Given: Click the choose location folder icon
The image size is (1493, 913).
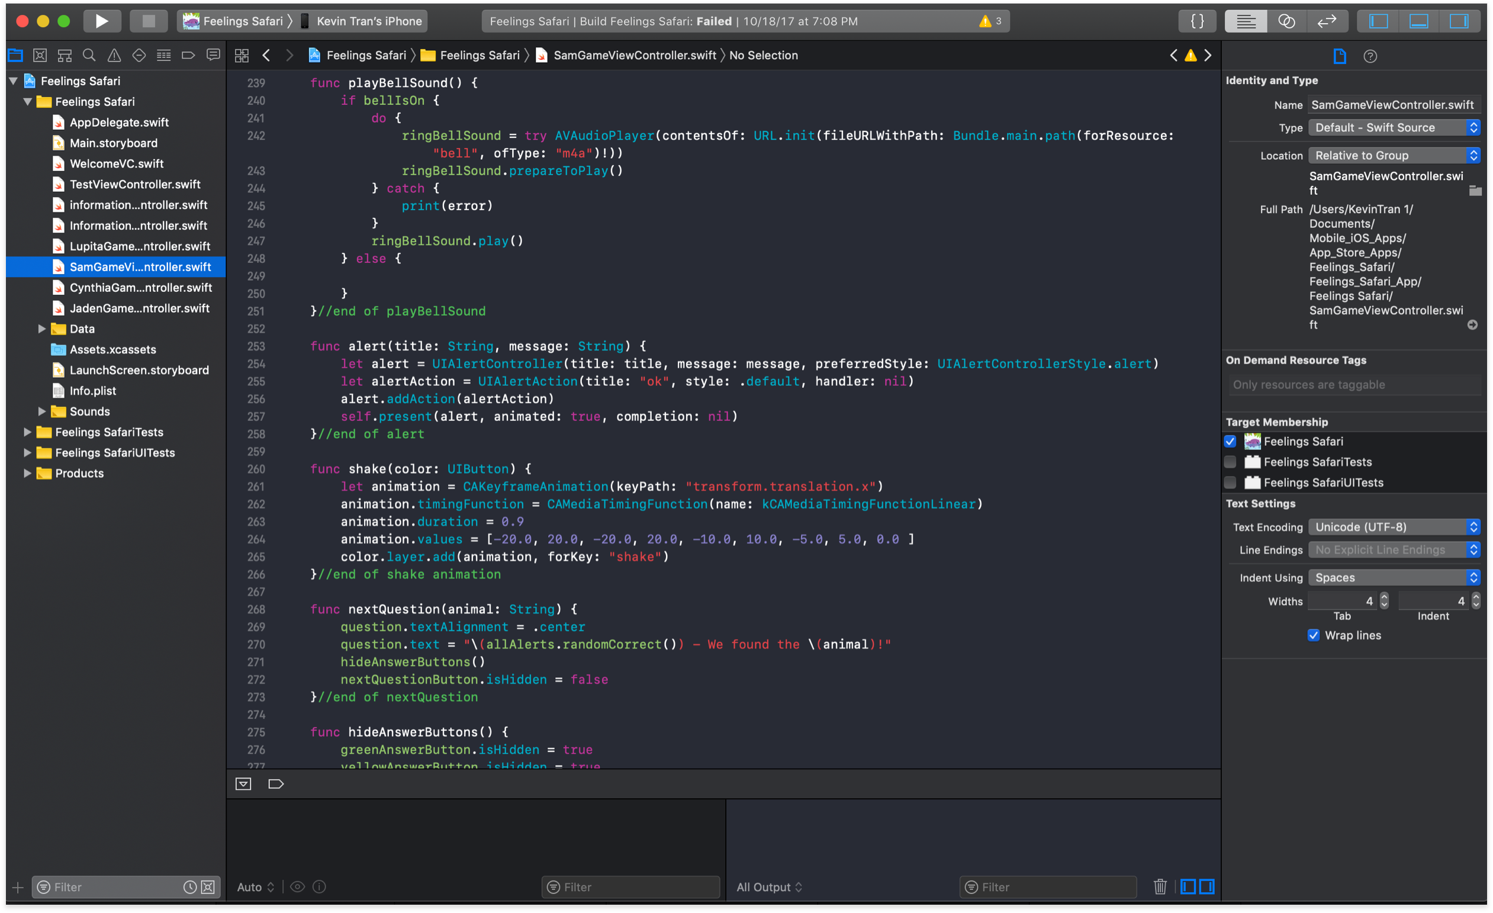Looking at the screenshot, I should click(x=1475, y=191).
